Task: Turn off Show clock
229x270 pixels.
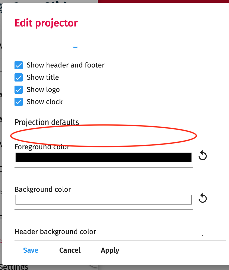Action: tap(18, 102)
